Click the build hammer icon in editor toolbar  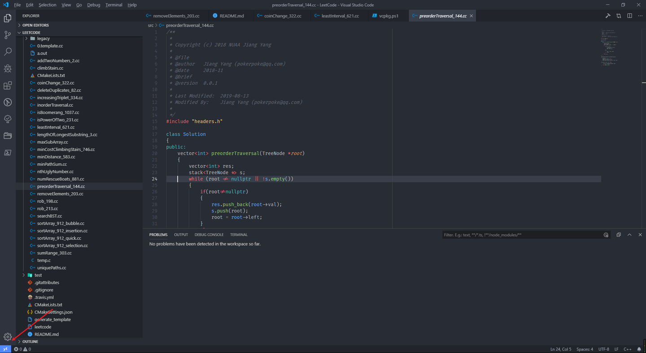pyautogui.click(x=608, y=16)
